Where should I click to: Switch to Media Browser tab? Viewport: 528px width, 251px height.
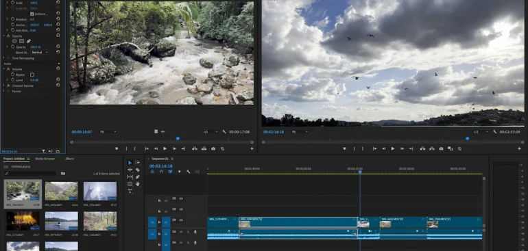(45, 159)
